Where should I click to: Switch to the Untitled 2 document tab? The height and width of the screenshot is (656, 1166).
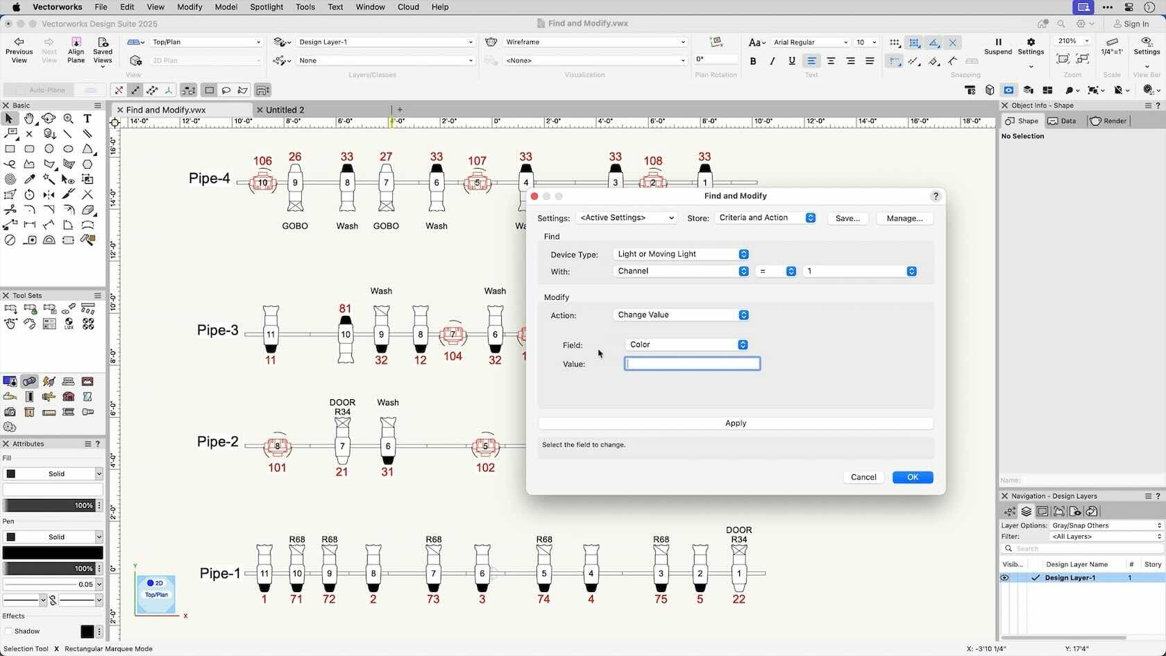pos(285,110)
